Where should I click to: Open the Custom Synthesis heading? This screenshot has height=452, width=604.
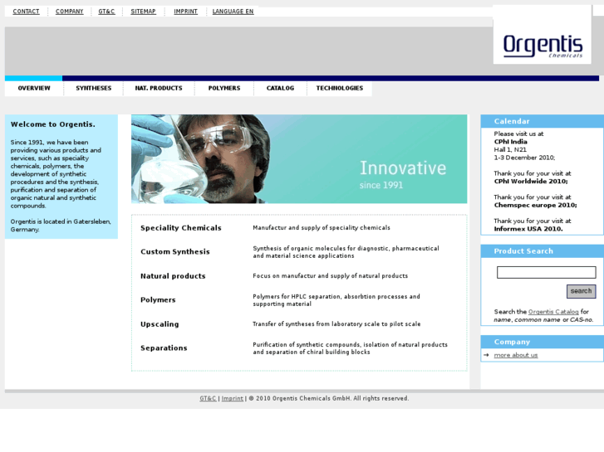tap(175, 251)
